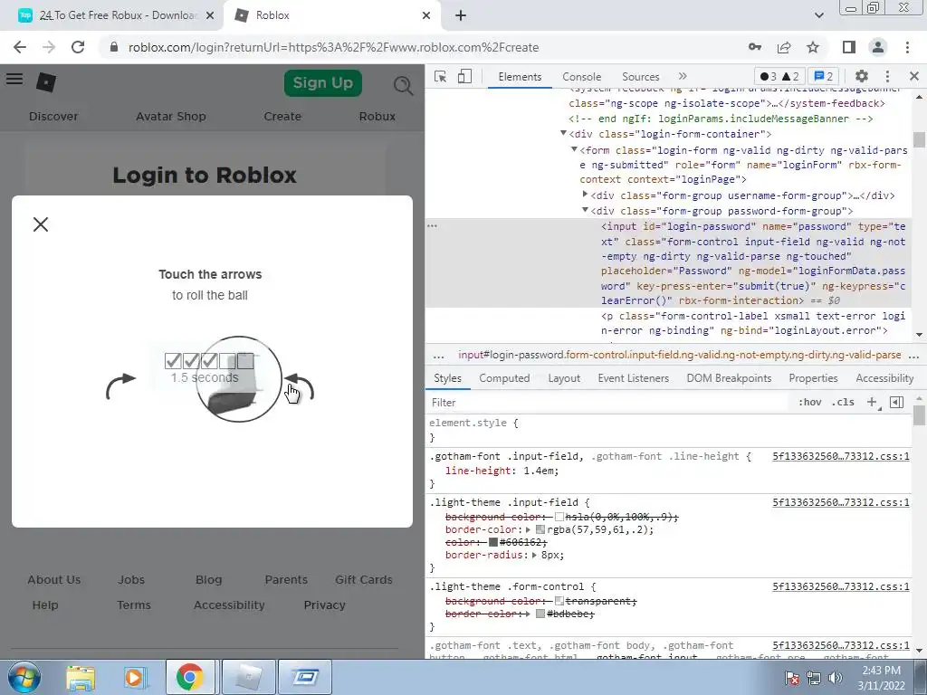The height and width of the screenshot is (695, 927).
Task: Click the second checked captcha progress checkbox
Action: point(191,360)
